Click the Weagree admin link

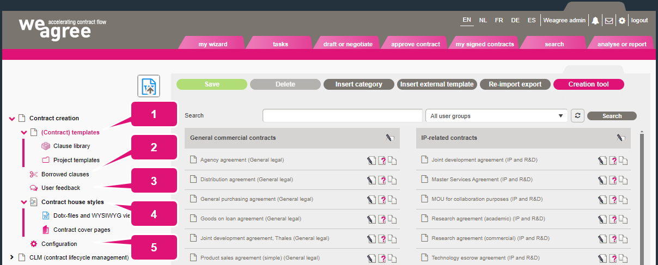(x=564, y=21)
